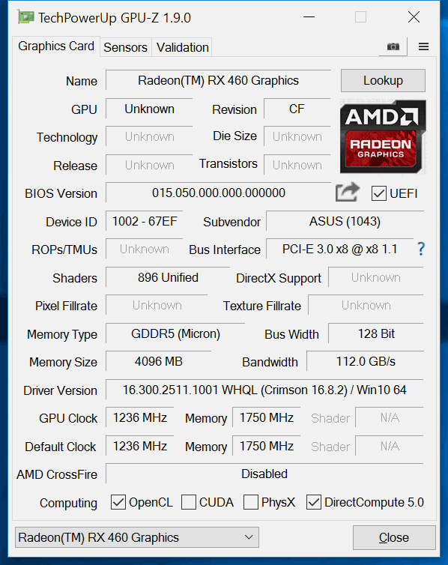
Task: Open the Validation tab
Action: click(x=182, y=47)
